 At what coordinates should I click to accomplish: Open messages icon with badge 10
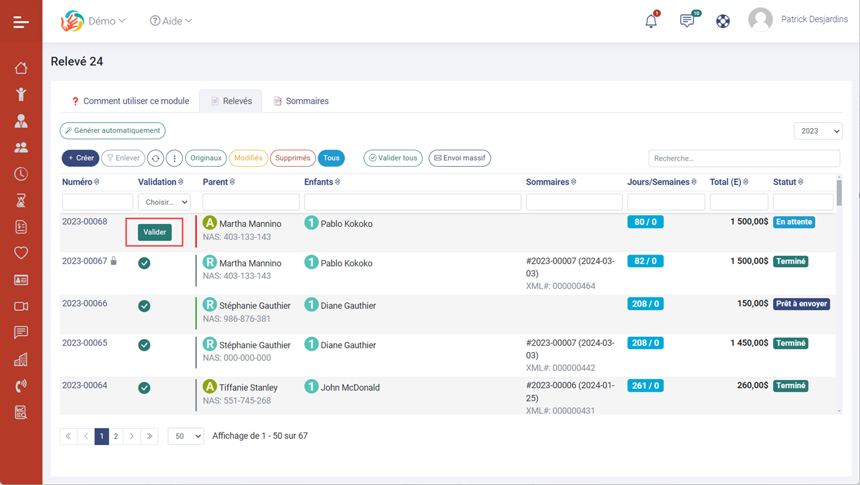[688, 20]
